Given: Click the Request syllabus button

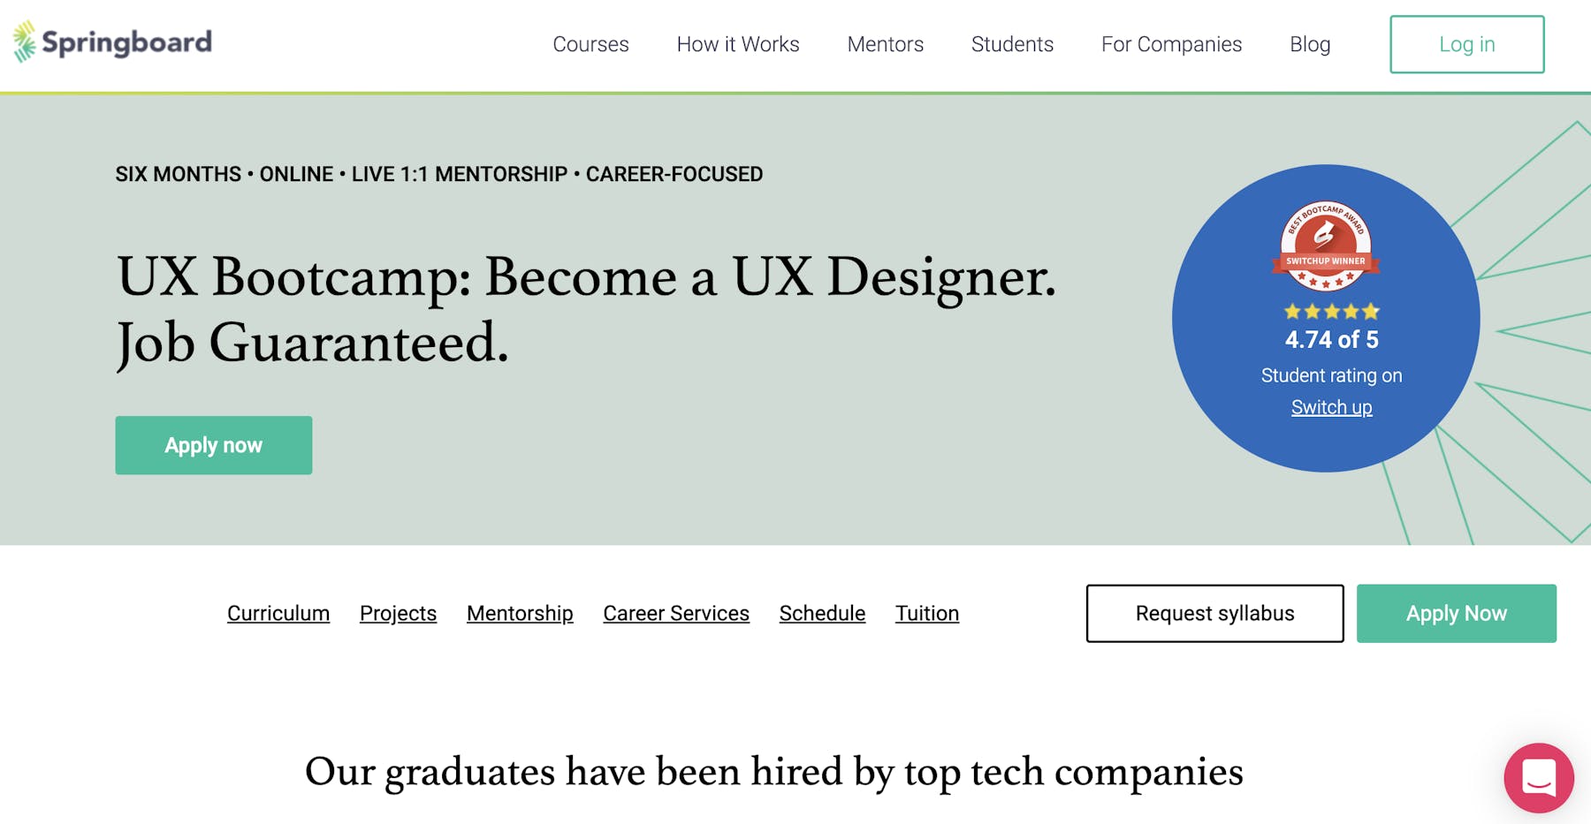Looking at the screenshot, I should (1215, 613).
